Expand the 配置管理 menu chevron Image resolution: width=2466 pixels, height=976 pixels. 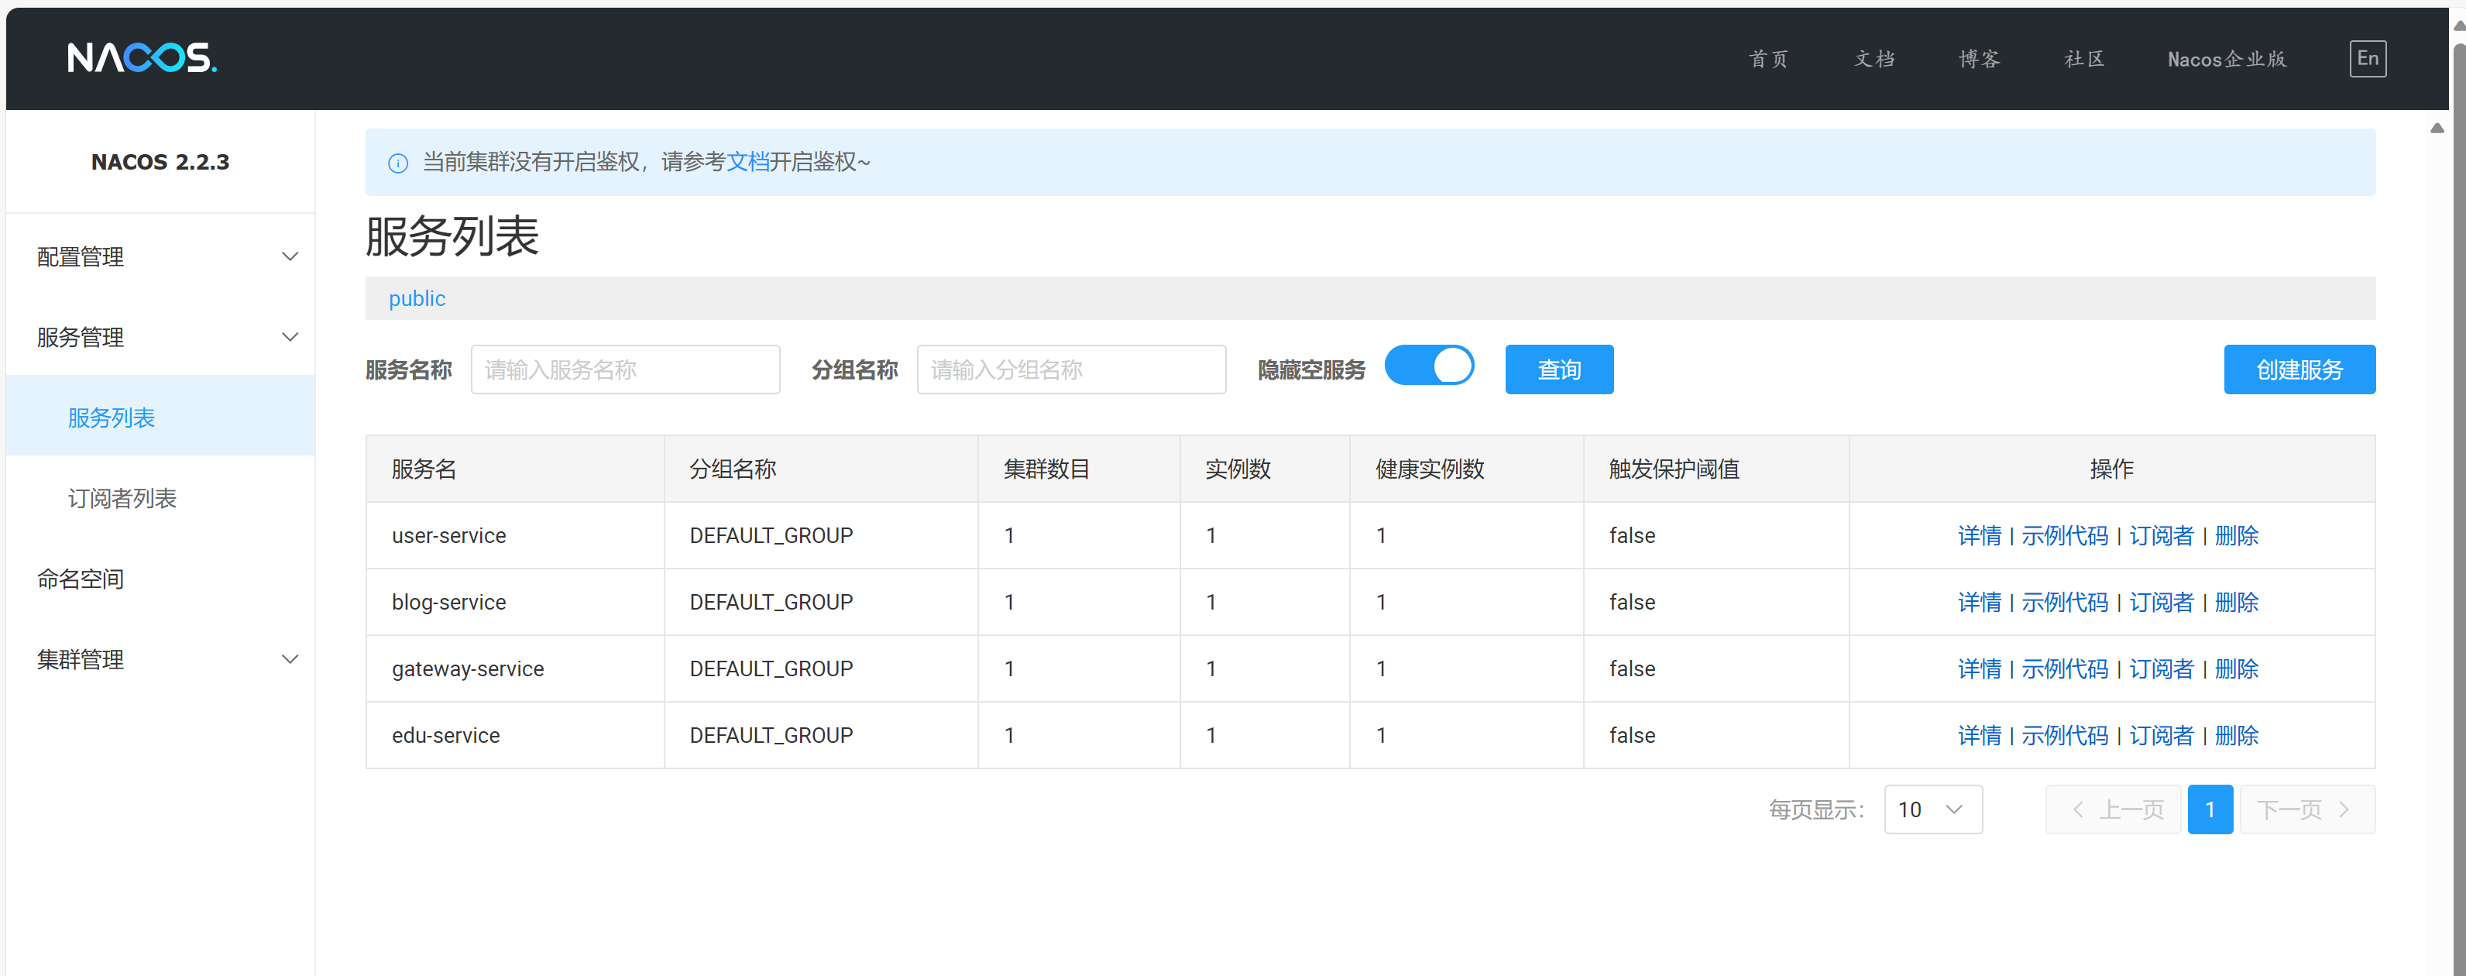[289, 256]
